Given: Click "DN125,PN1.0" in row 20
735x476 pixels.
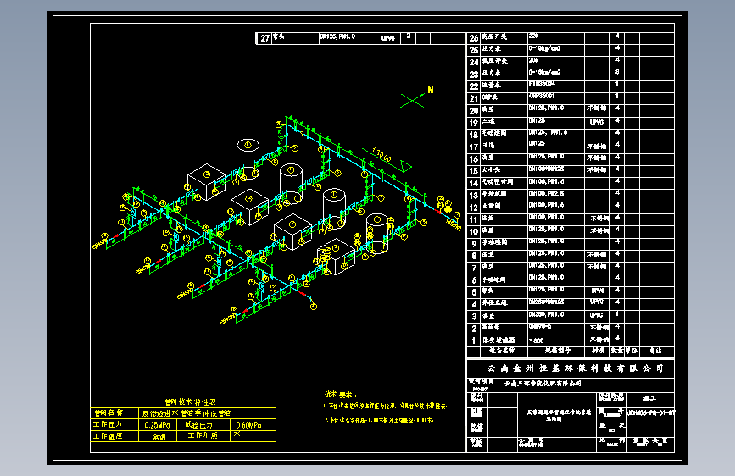Looking at the screenshot, I should (x=547, y=108).
